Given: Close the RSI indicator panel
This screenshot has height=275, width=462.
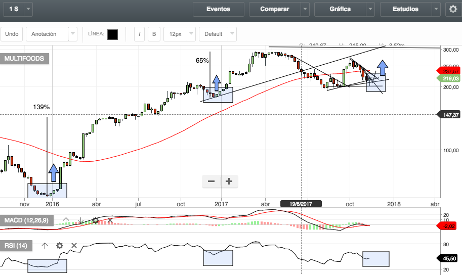Looking at the screenshot, I should pos(74,246).
